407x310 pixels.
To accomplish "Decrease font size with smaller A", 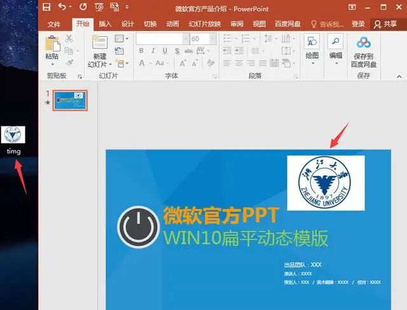I will (195, 64).
